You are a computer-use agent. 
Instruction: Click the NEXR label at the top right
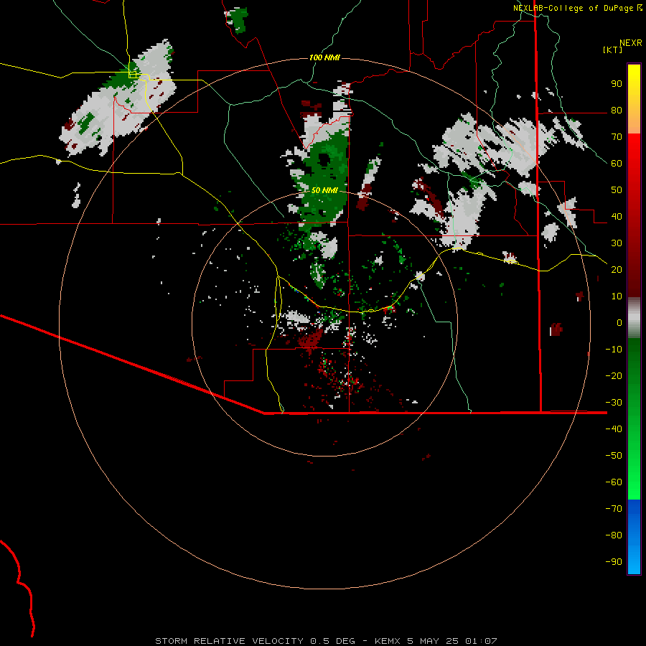point(631,43)
